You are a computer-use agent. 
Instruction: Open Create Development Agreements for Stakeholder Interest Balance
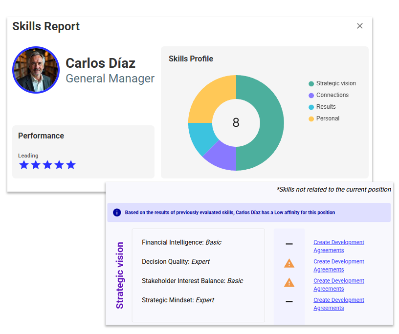[338, 284]
